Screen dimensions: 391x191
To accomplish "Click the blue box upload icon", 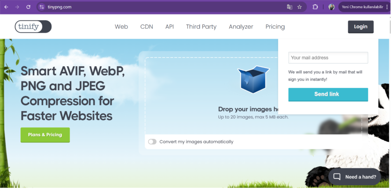I will 253,79.
